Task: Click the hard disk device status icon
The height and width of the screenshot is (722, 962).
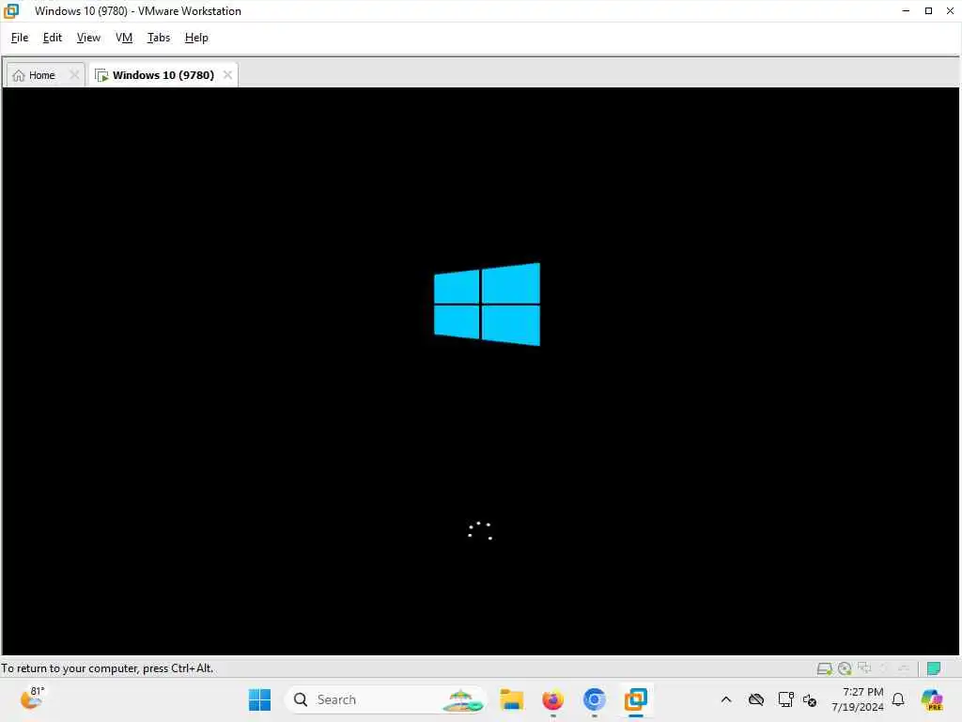Action: click(825, 668)
